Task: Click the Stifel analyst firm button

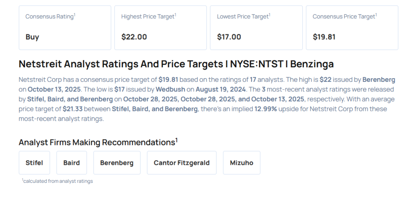Action: 34,163
